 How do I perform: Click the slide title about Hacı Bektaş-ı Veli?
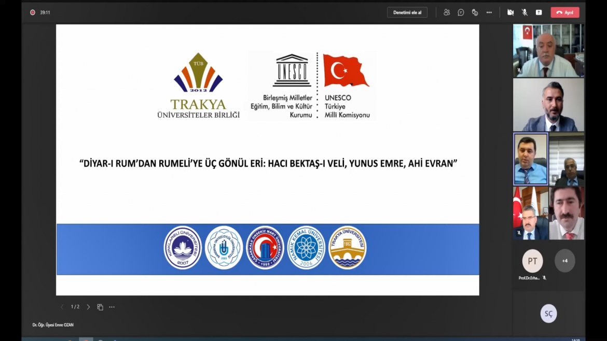tap(268, 164)
